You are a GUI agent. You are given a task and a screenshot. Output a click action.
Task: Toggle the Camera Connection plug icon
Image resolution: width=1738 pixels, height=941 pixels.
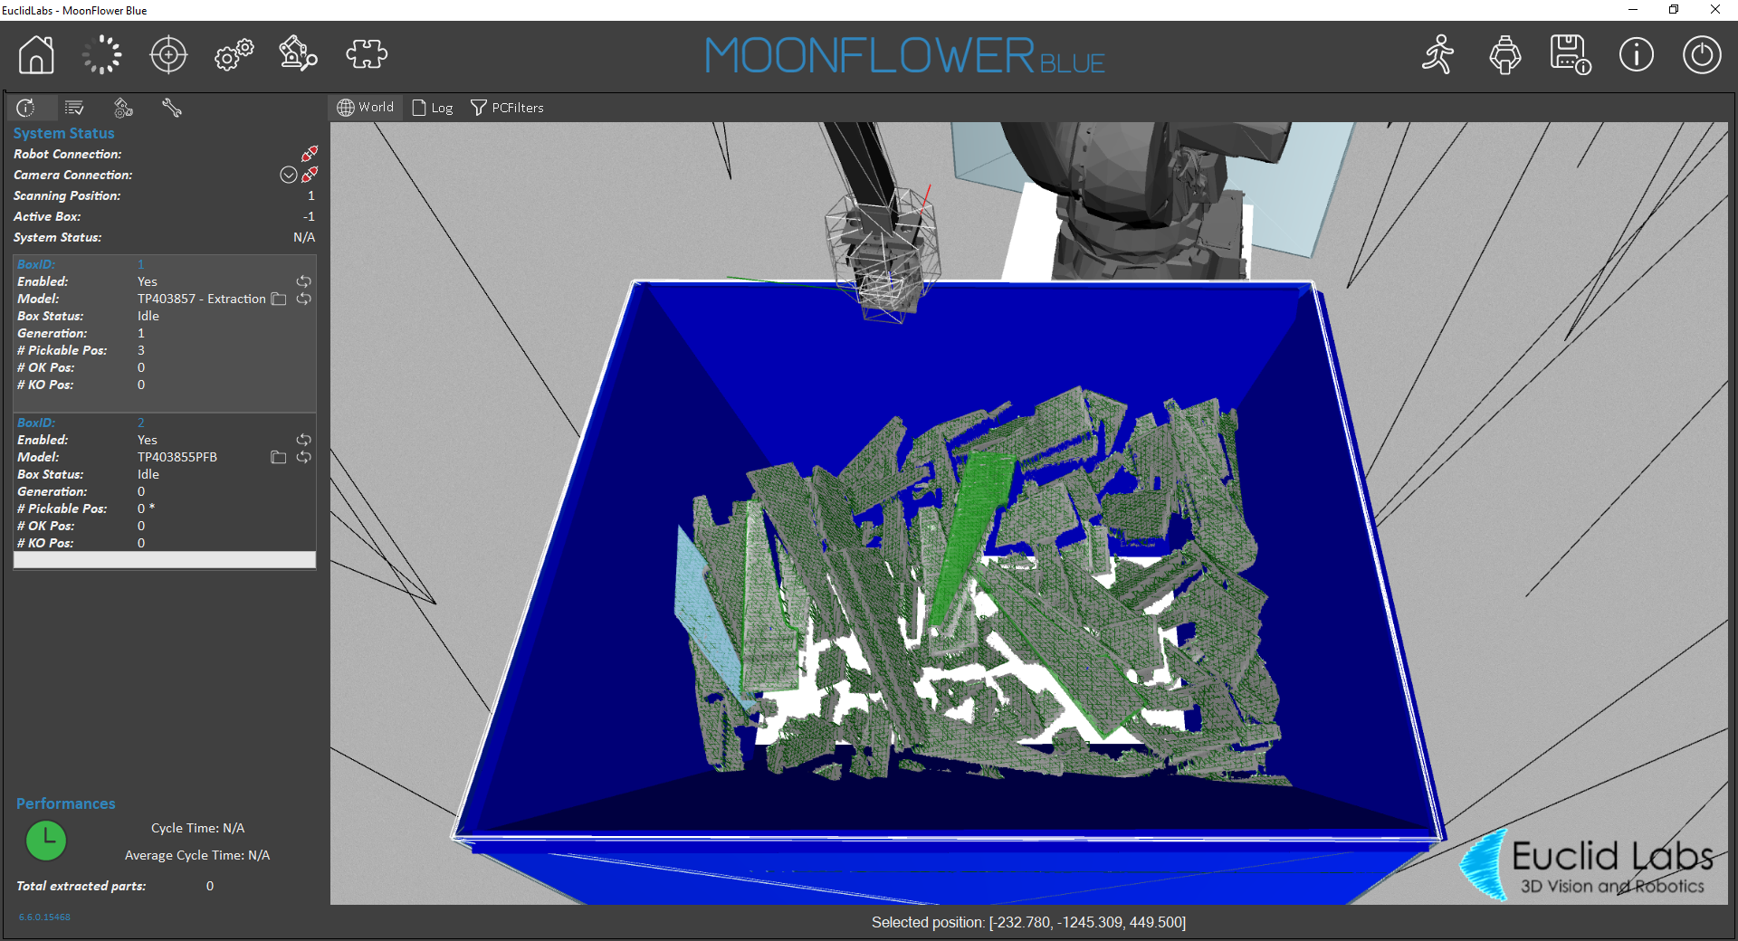coord(310,175)
